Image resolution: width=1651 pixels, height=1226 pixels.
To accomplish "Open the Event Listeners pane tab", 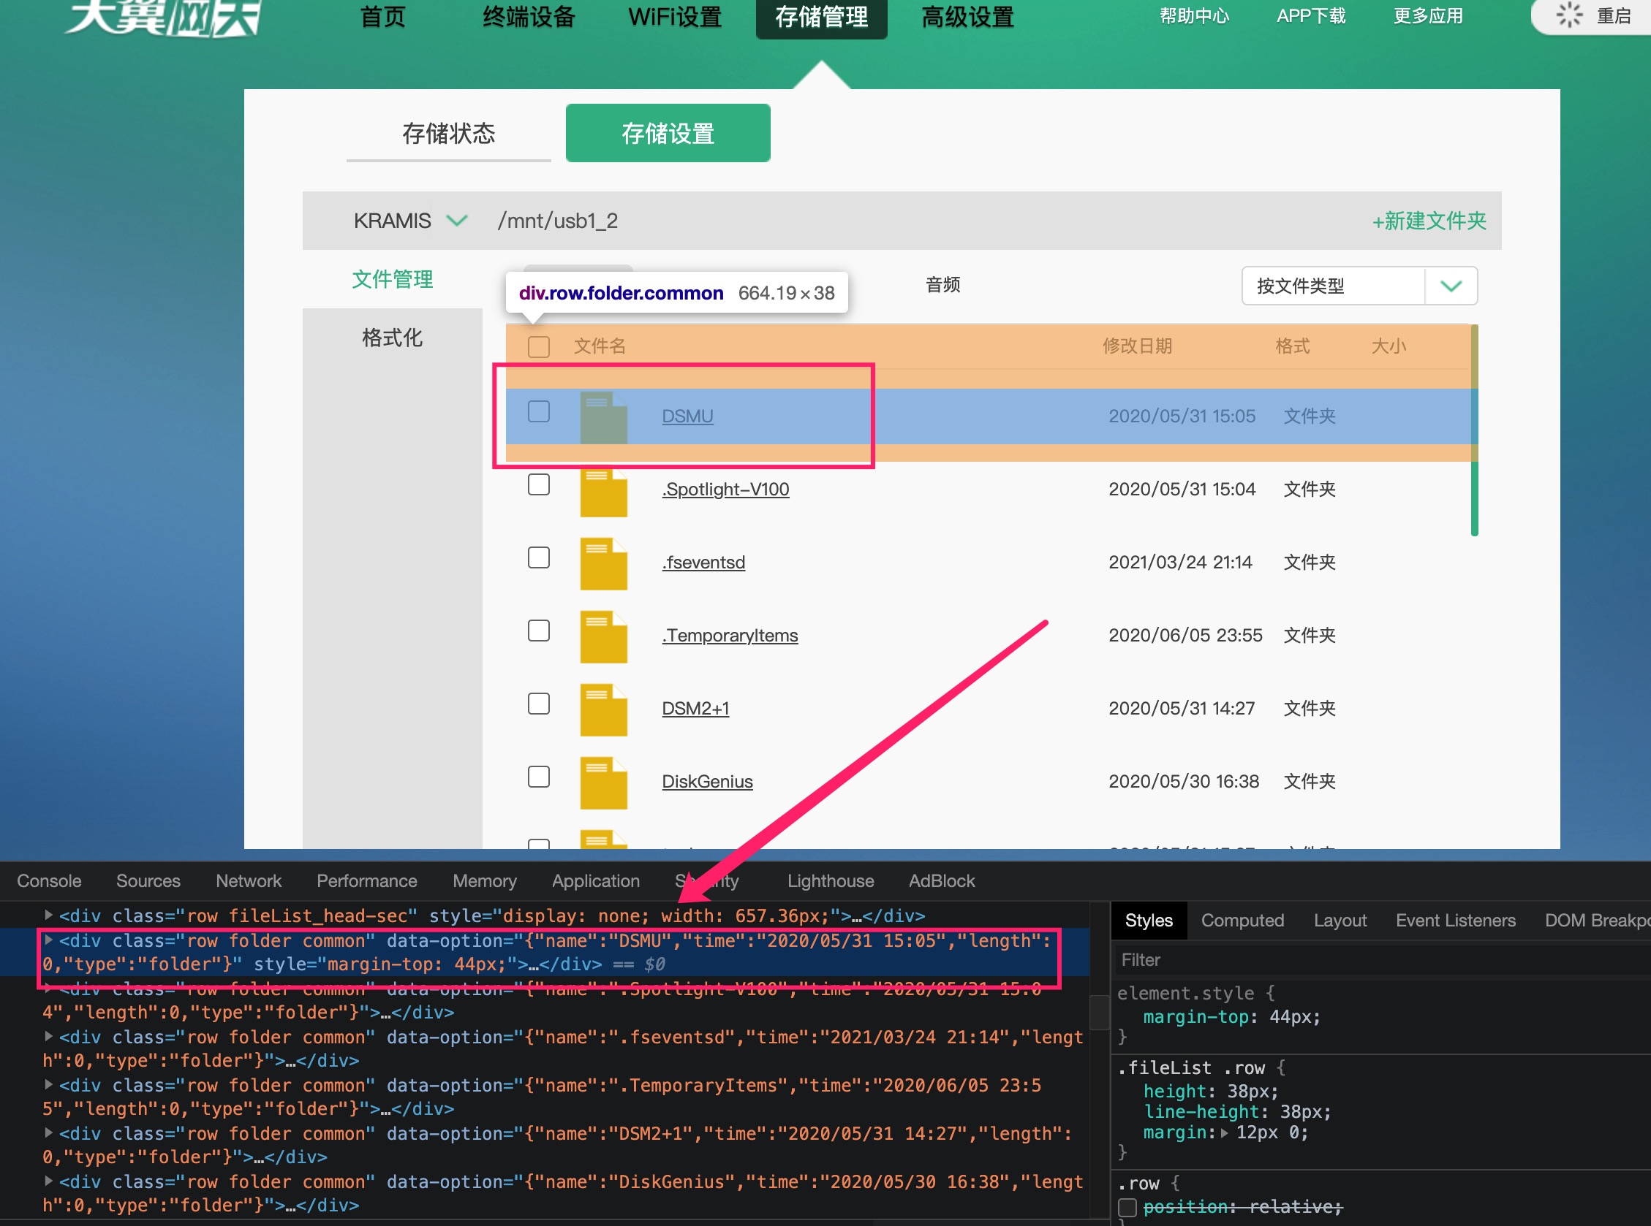I will pos(1456,921).
